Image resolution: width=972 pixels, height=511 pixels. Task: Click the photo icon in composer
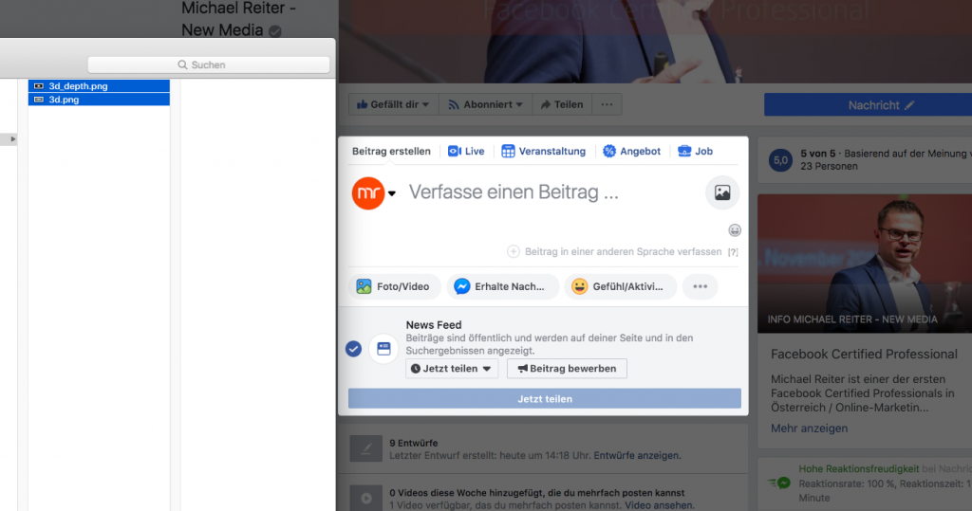pos(722,192)
